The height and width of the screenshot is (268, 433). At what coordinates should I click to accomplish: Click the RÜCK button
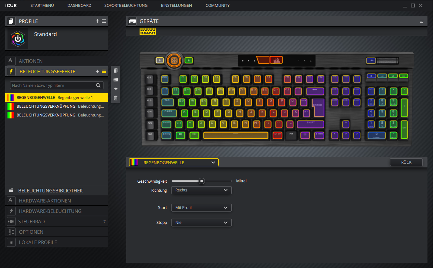[406, 162]
